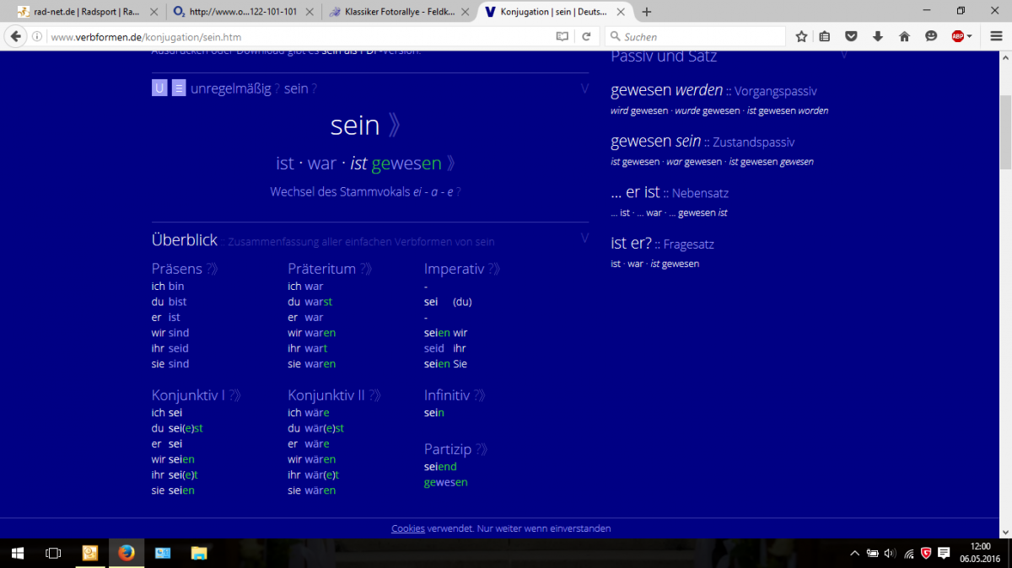Go to the Firefox home page icon
Screen dimensions: 1012x568
click(904, 36)
